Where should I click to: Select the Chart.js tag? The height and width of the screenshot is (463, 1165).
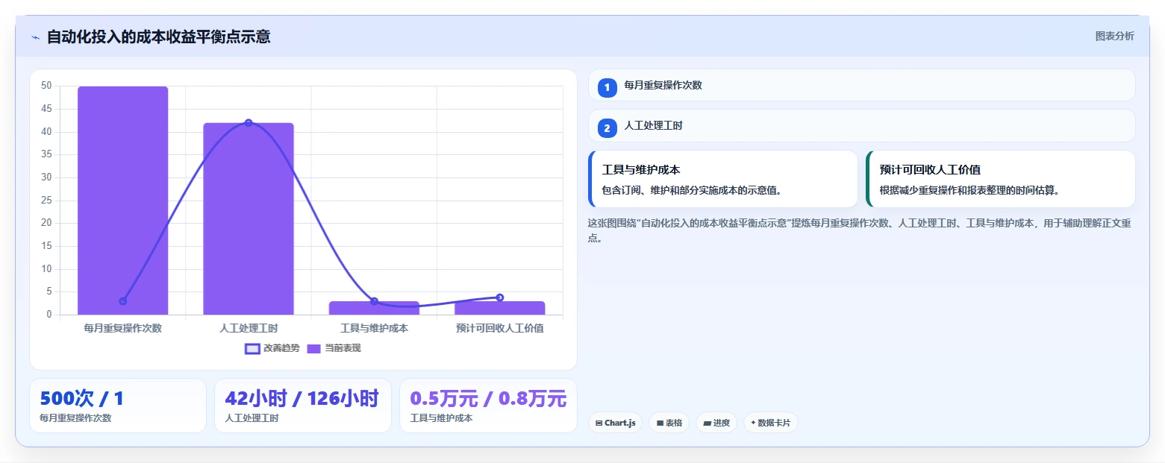pyautogui.click(x=615, y=423)
